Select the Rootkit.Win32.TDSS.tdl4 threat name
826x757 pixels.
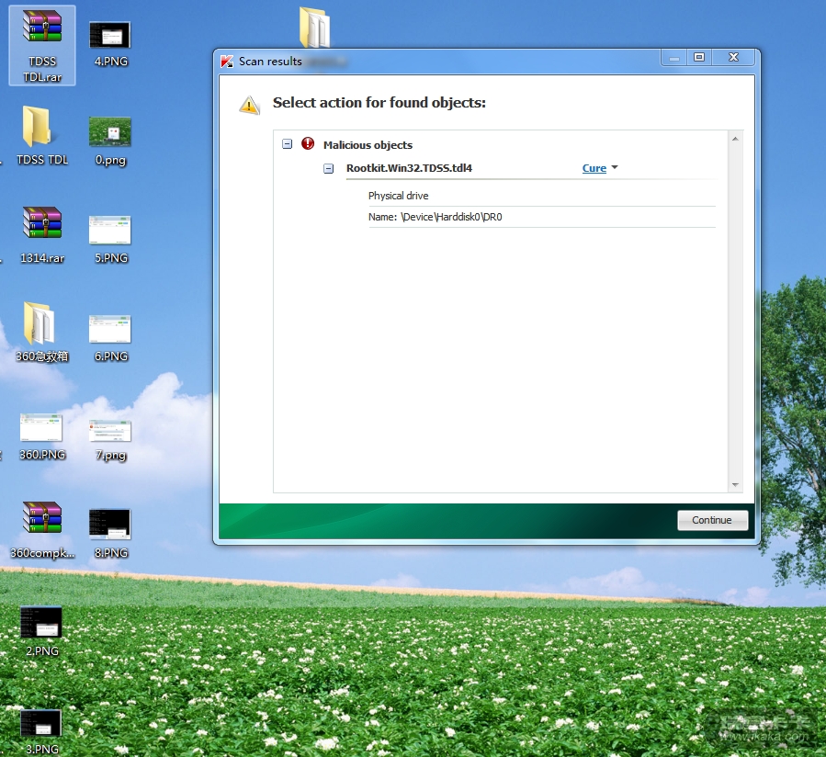pyautogui.click(x=409, y=168)
